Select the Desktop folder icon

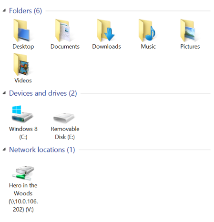click(21, 30)
